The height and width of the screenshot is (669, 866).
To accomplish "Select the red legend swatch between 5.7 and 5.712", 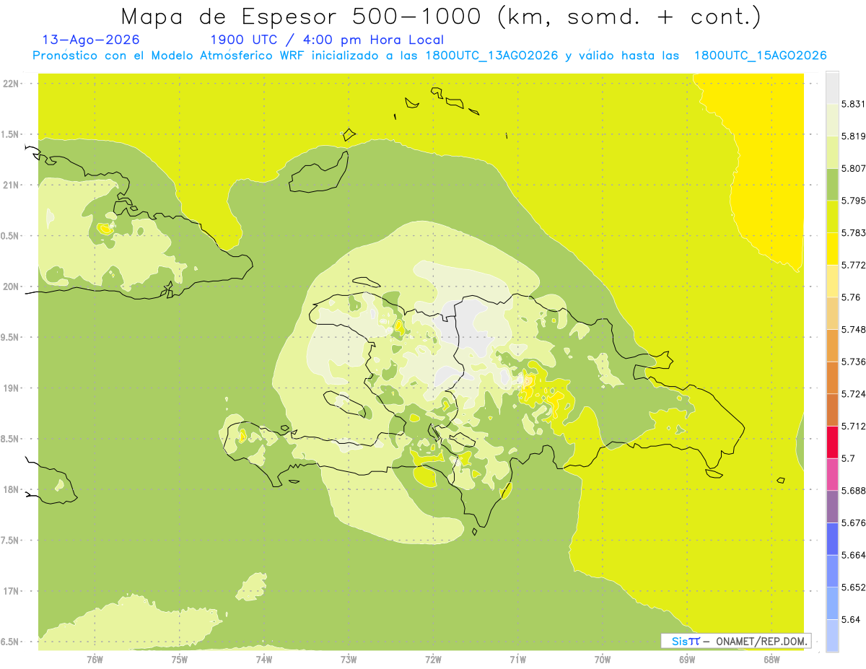I will (x=832, y=442).
